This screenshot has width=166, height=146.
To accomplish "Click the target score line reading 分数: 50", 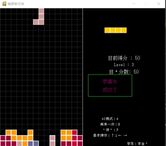I will (124, 72).
